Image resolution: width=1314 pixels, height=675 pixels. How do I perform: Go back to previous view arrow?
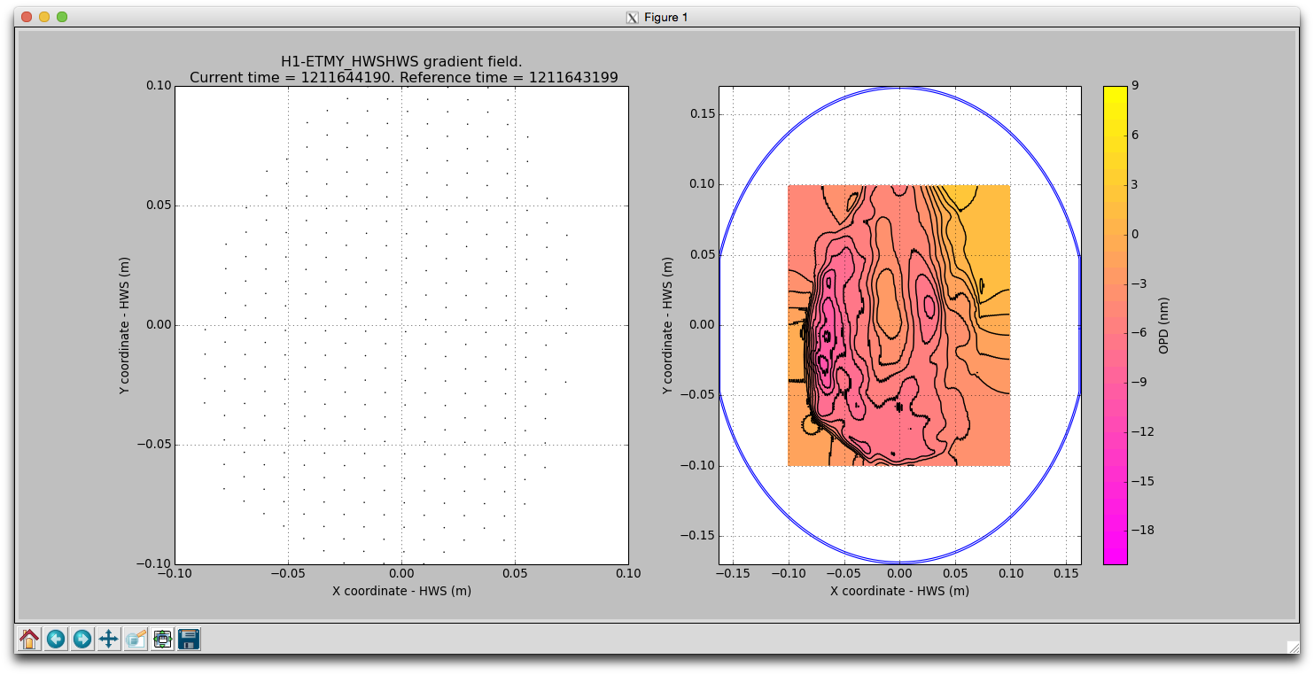pyautogui.click(x=56, y=639)
